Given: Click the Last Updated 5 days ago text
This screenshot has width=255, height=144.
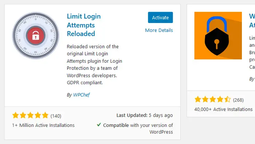Looking at the screenshot, I should click(x=145, y=115).
